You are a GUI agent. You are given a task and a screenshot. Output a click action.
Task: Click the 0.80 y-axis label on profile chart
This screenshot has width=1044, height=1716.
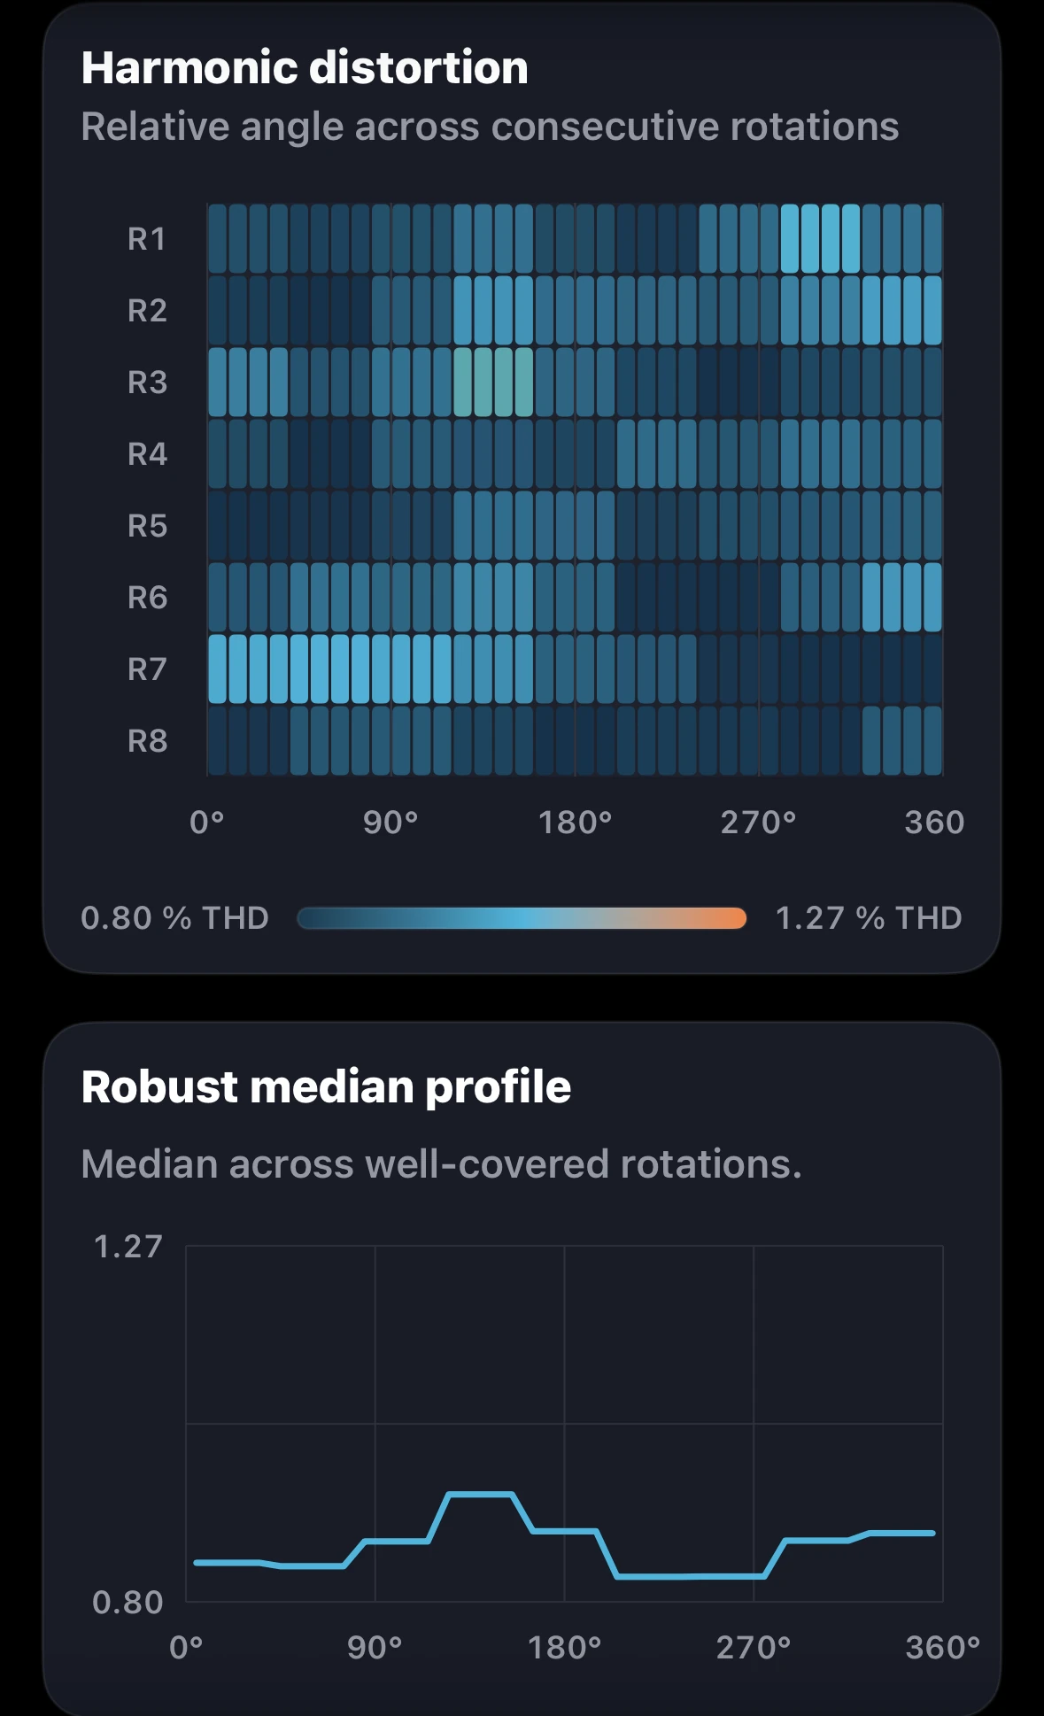[x=128, y=1603]
